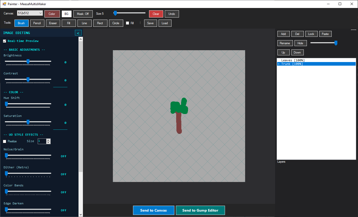
Task: Select the Circle shape tool
Action: pos(116,23)
